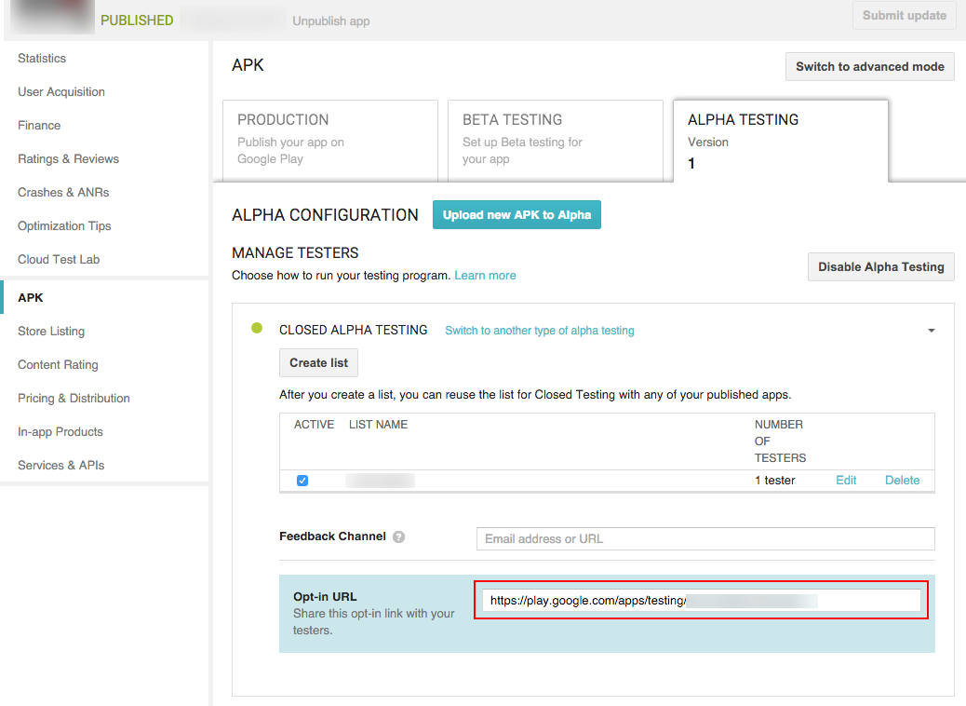Select the Alpha Testing tab
The height and width of the screenshot is (706, 966).
click(x=780, y=140)
